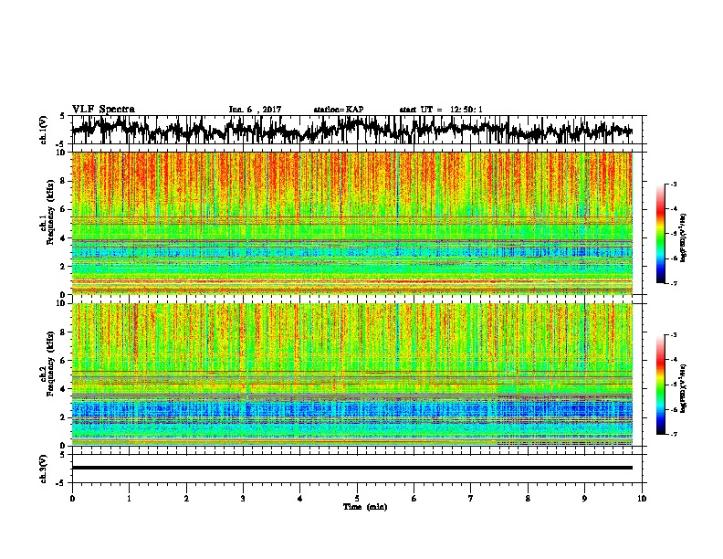Click the ch.1 spectrogram color scale bar

click(x=661, y=234)
